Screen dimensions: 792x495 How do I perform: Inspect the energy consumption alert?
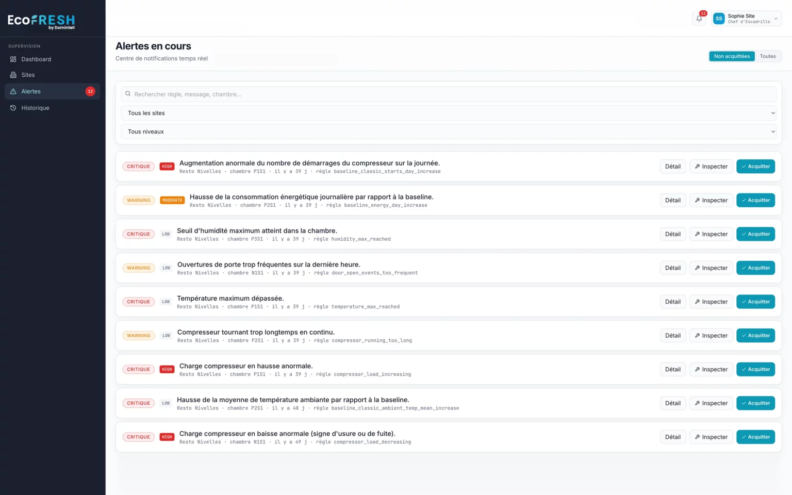coord(711,200)
